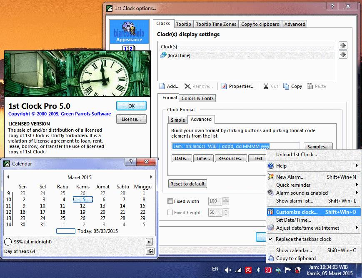Screen dimensions: 362x278
Task: Move the clock up with the up arrow icon
Action: (x=342, y=45)
